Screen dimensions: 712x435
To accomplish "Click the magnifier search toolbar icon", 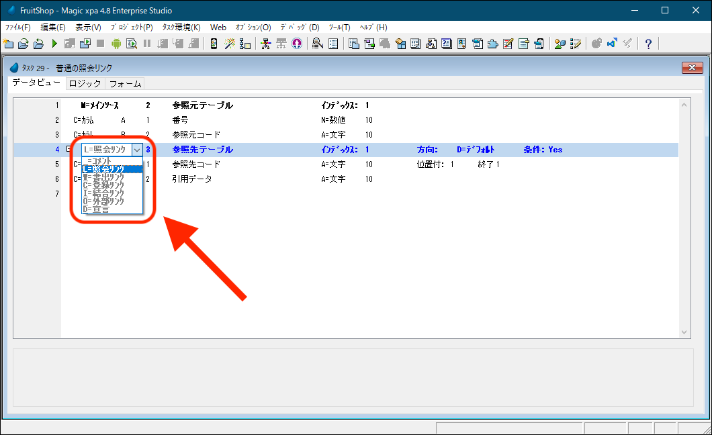I will click(317, 44).
